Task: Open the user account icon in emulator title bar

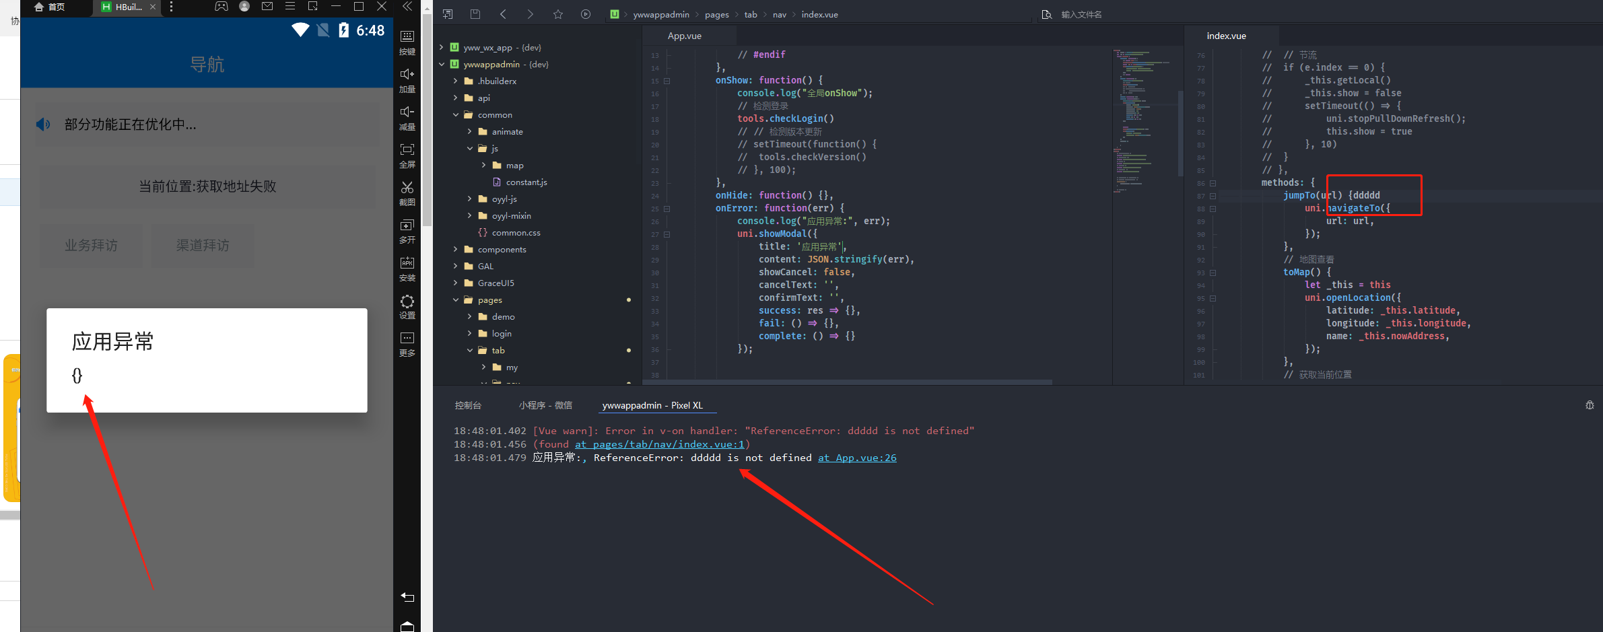Action: 244,6
